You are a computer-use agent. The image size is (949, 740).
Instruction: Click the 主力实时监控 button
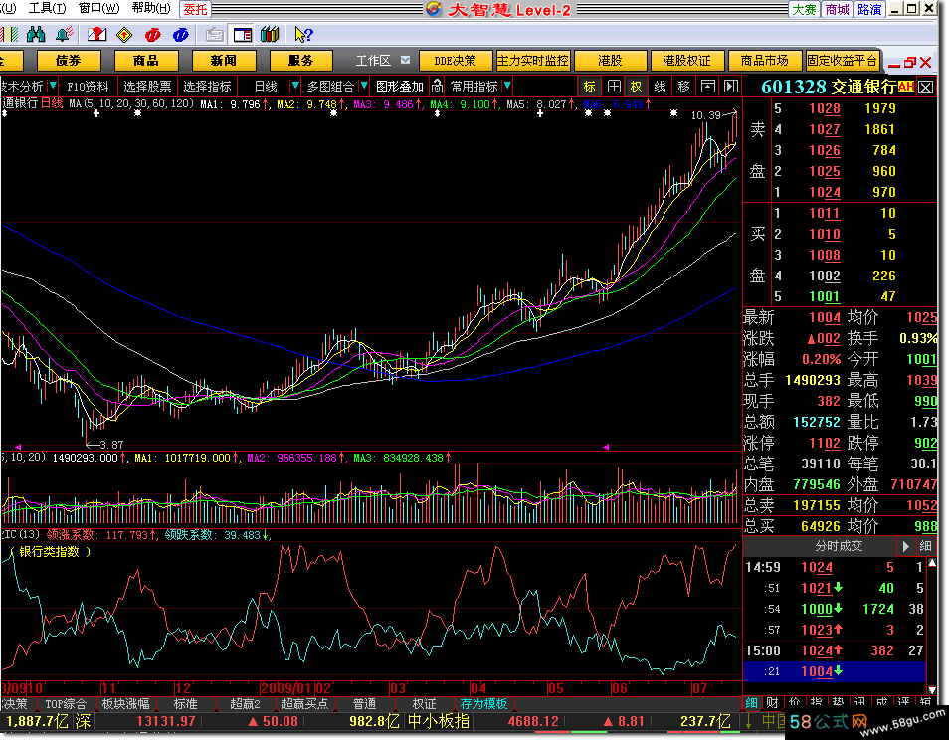click(x=532, y=61)
